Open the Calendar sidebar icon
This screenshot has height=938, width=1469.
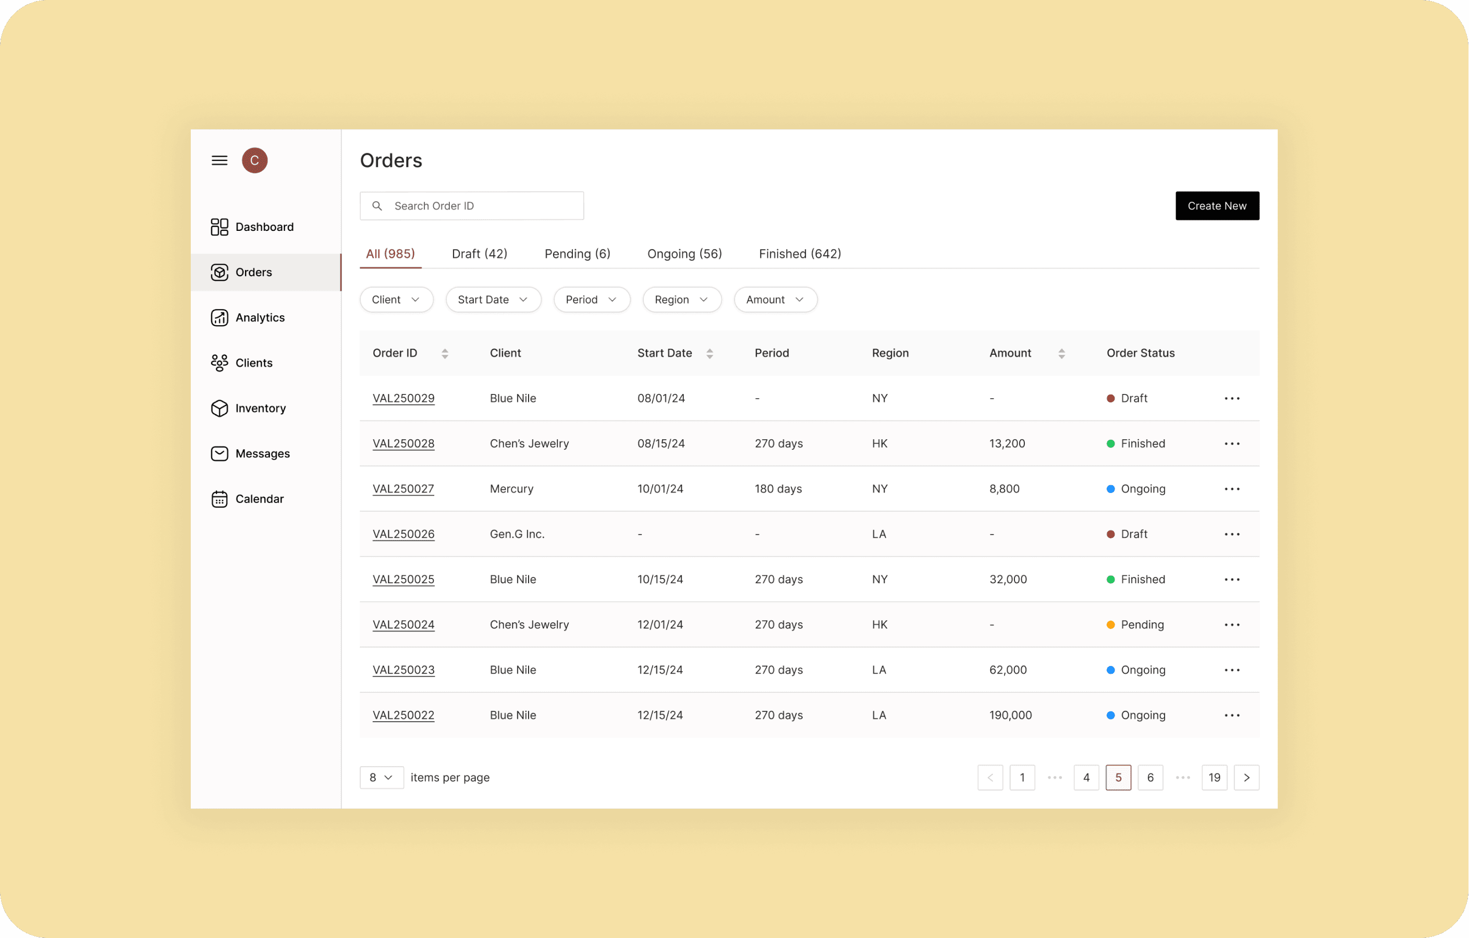click(x=219, y=499)
